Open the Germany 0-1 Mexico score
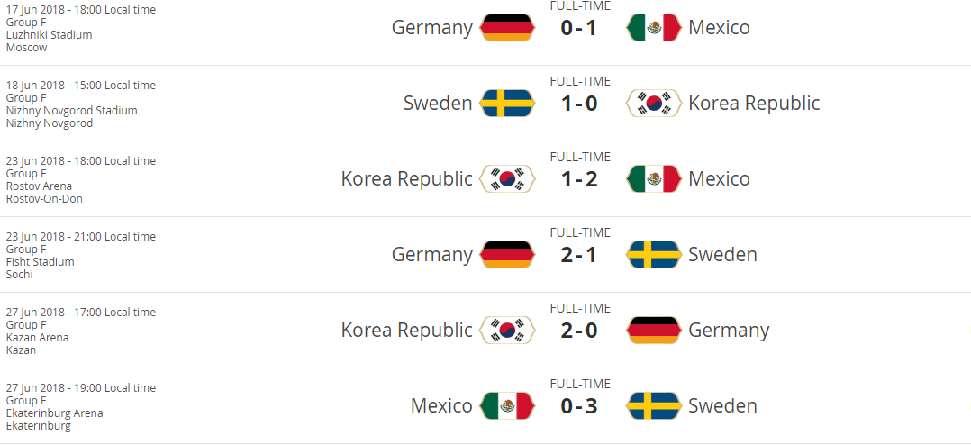 point(579,28)
